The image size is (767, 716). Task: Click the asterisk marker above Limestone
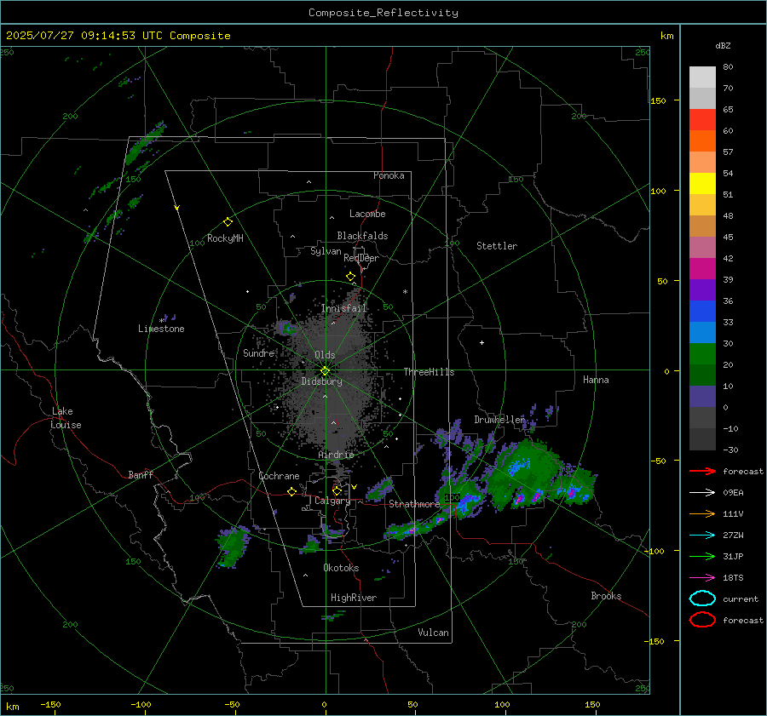pos(161,321)
